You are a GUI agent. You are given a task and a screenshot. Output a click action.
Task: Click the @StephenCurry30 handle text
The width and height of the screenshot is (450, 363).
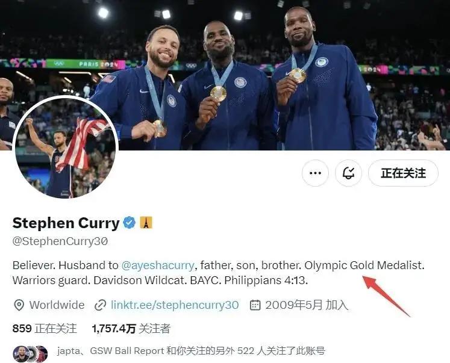click(x=60, y=241)
